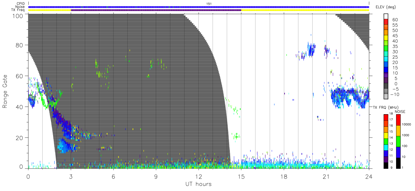Click the UT hours axis title

pos(198,184)
